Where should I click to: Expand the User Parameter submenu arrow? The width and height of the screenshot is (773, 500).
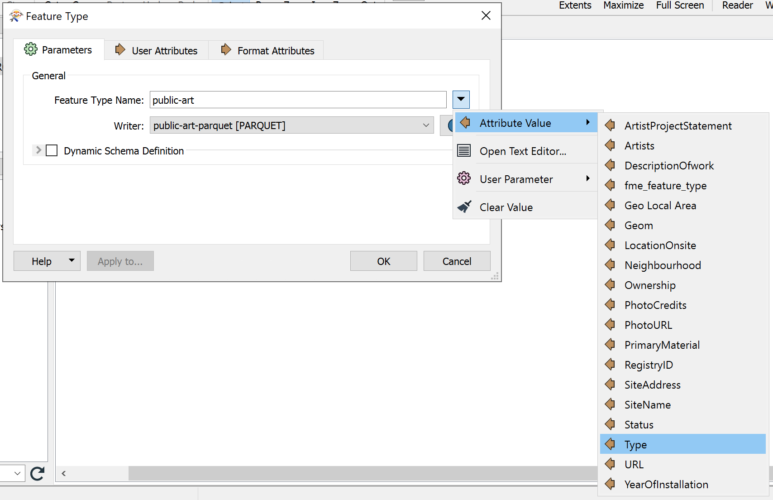click(588, 178)
